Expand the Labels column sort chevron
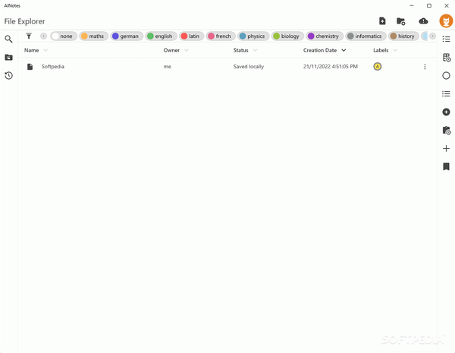The image size is (455, 353). (x=395, y=50)
